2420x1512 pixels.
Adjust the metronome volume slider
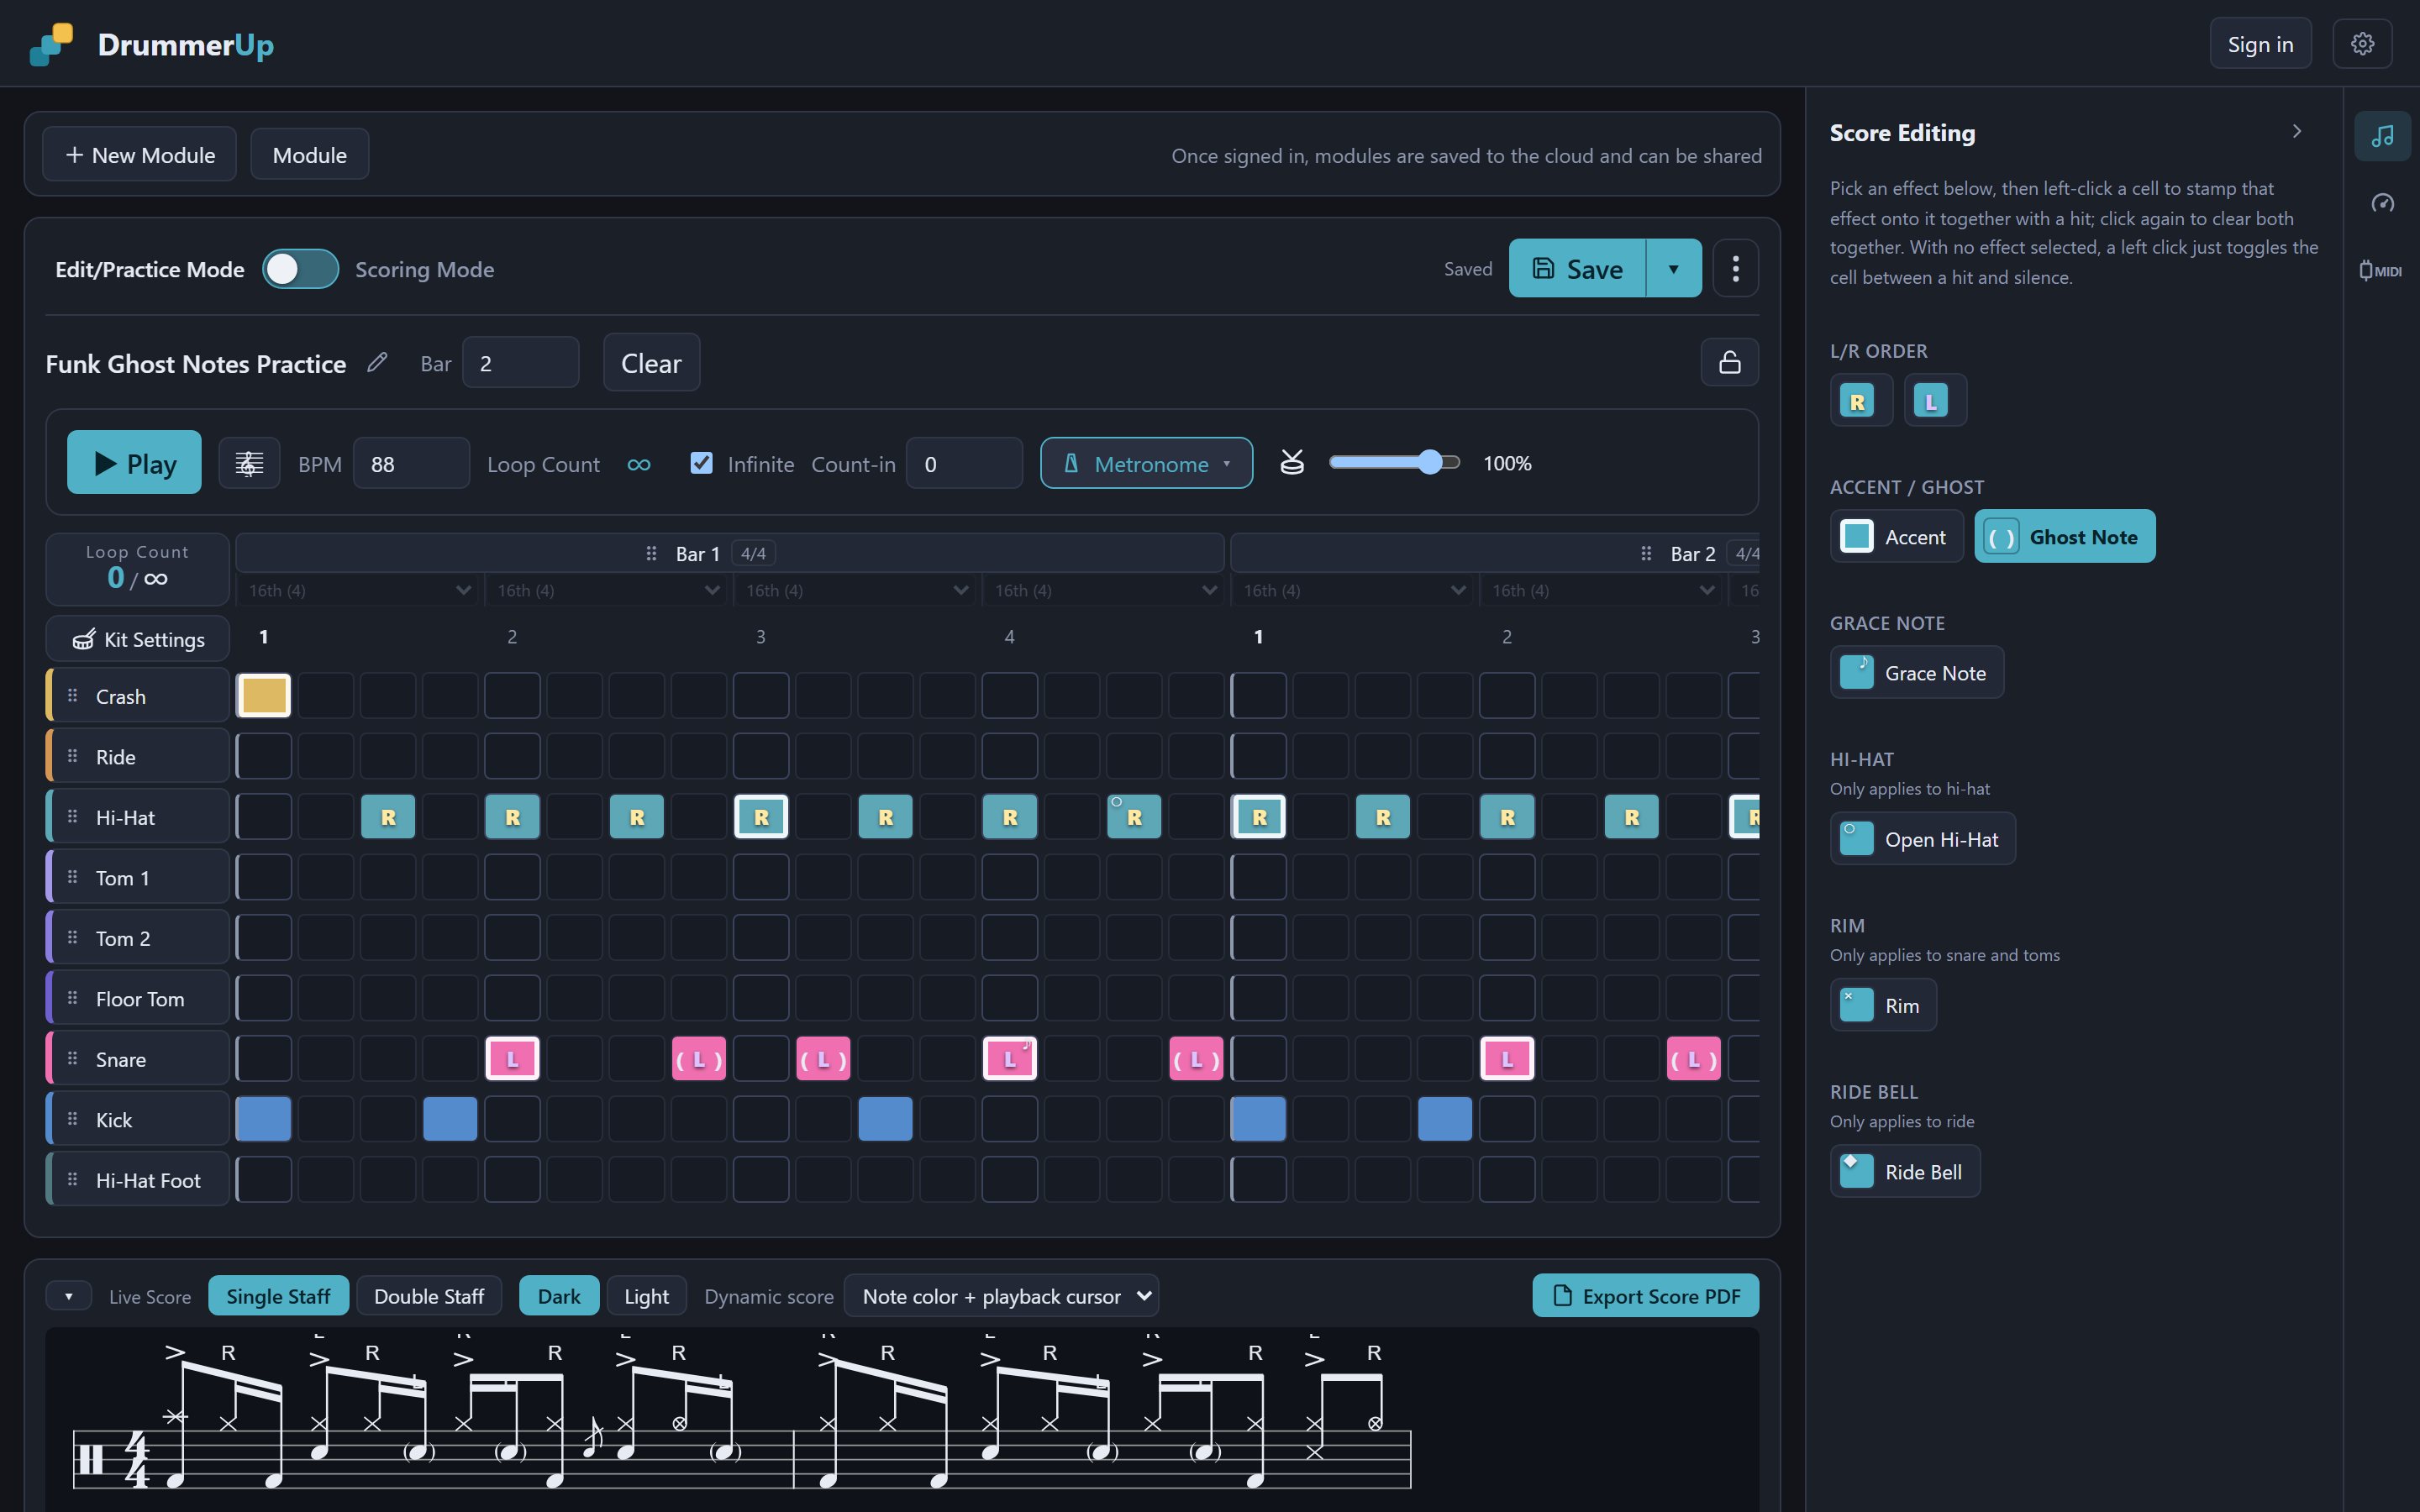[x=1394, y=462]
